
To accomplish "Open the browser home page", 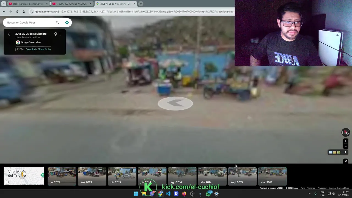I will 24,12.
